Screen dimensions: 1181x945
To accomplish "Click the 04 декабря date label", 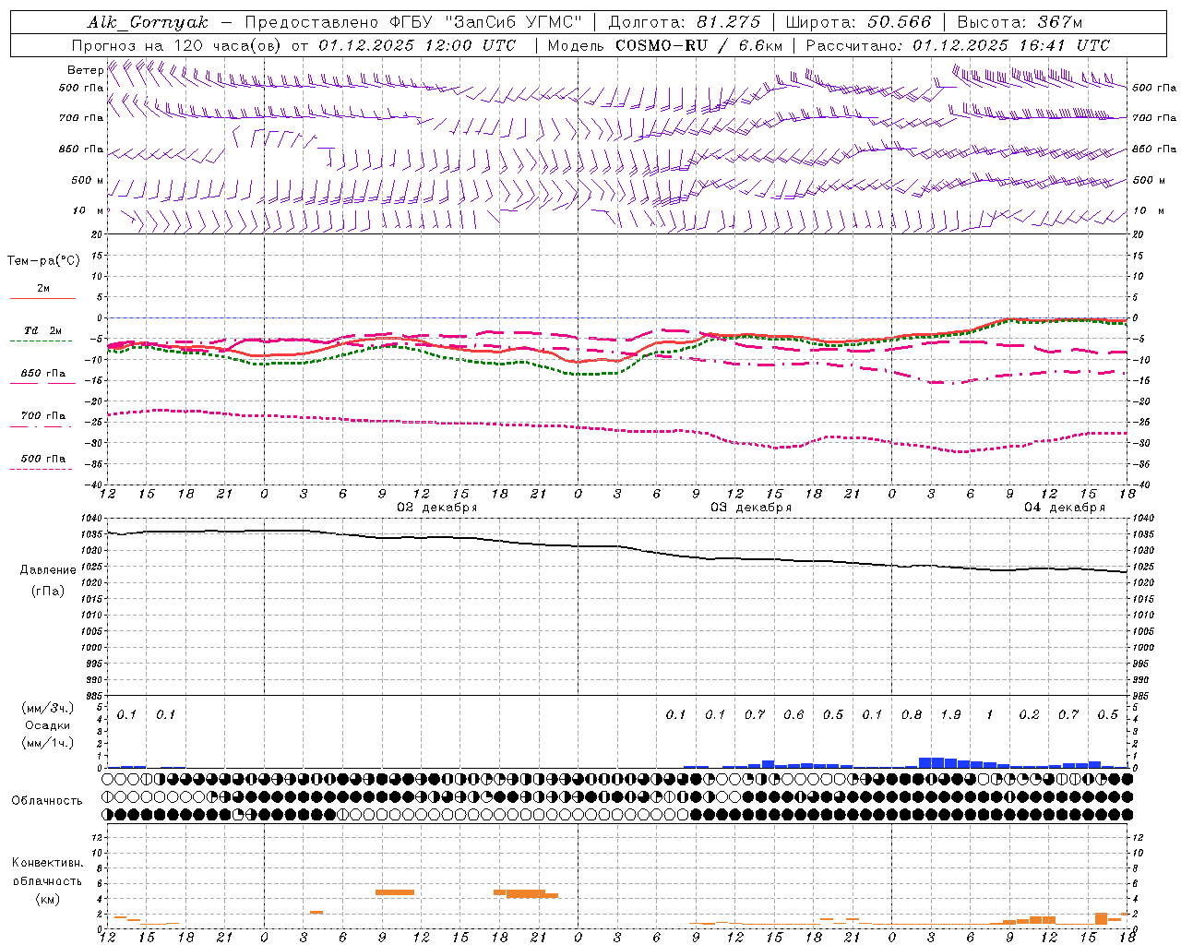I will click(1065, 508).
